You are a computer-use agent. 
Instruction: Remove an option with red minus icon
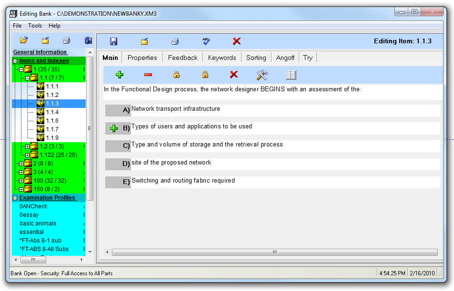(x=148, y=75)
